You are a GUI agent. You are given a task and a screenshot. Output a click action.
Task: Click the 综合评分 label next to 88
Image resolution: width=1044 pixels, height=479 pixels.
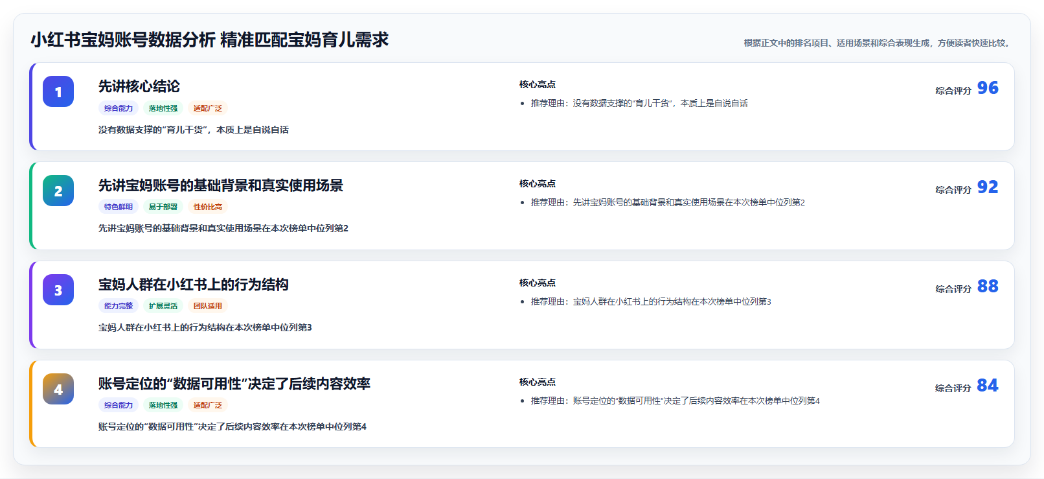click(x=953, y=289)
